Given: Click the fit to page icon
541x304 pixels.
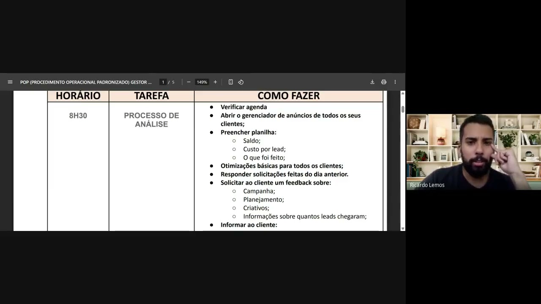Looking at the screenshot, I should click(231, 82).
